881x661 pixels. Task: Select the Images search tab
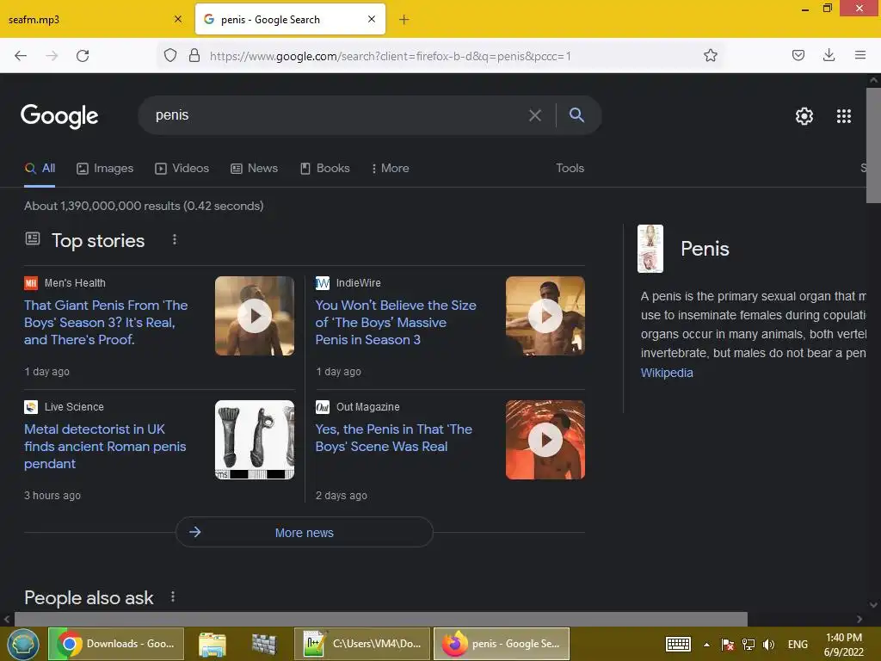coord(105,168)
